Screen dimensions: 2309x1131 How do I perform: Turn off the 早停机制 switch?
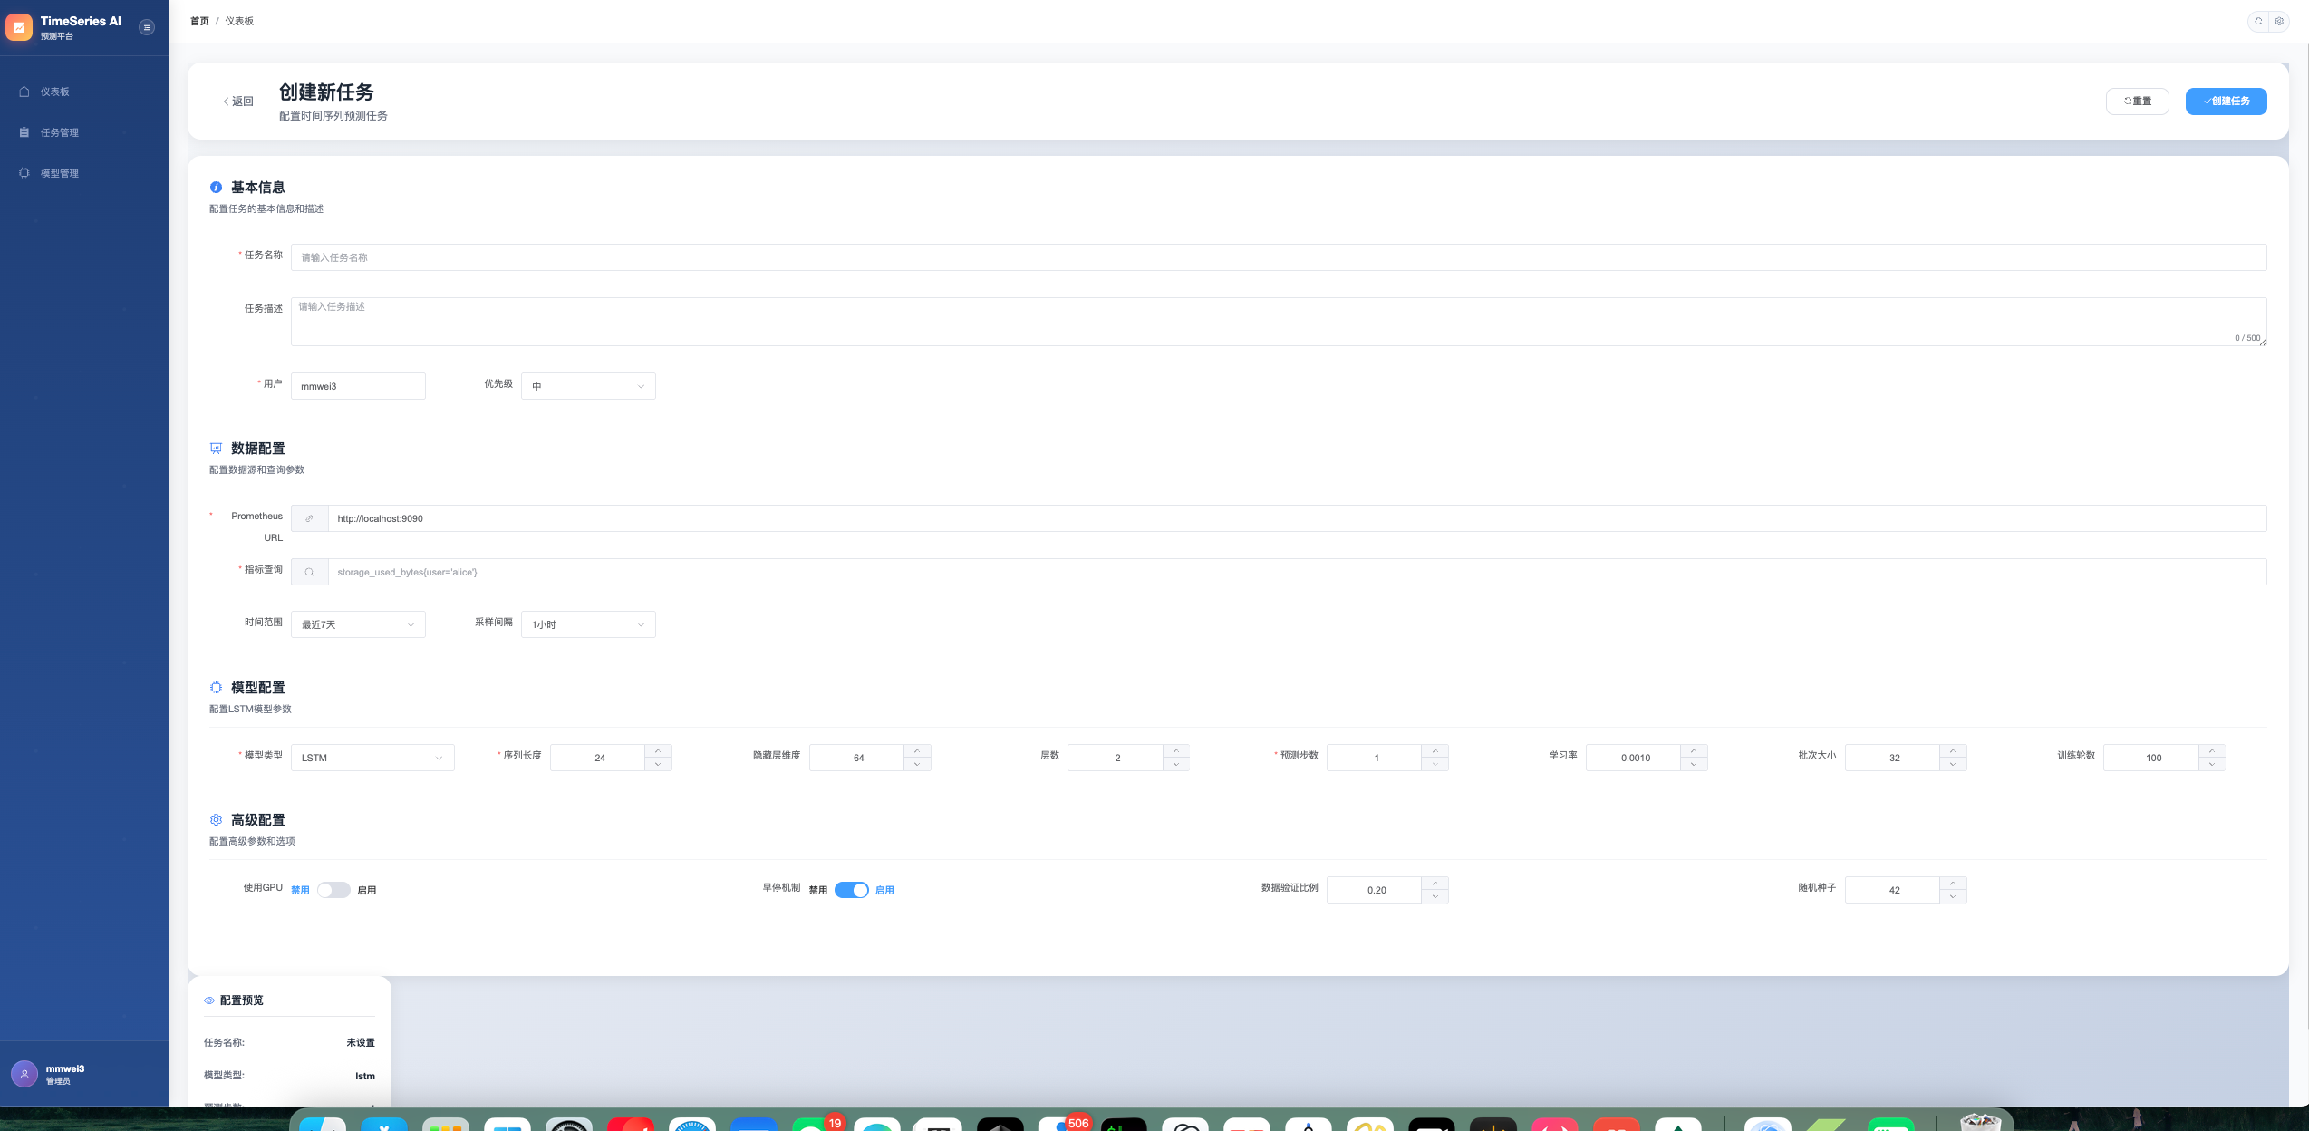852,890
